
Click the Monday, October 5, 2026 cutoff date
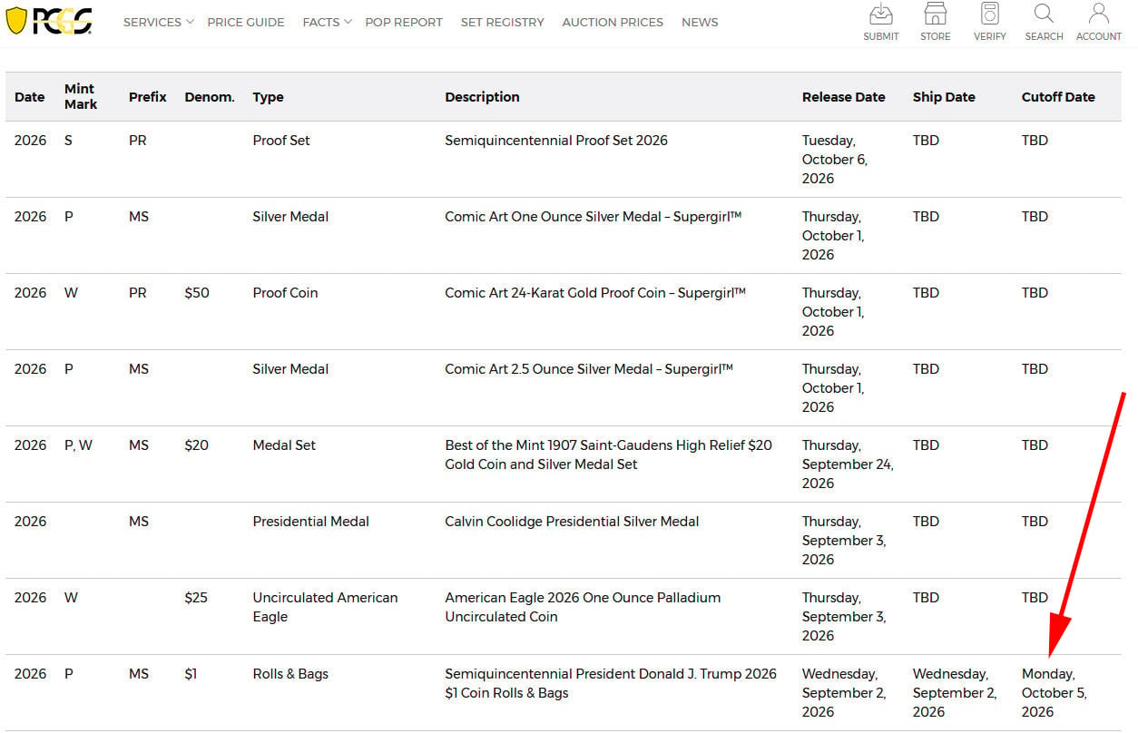1054,693
